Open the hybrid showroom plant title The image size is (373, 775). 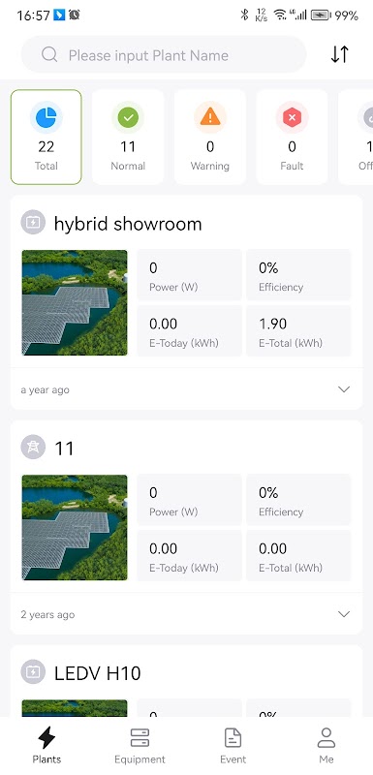click(128, 224)
